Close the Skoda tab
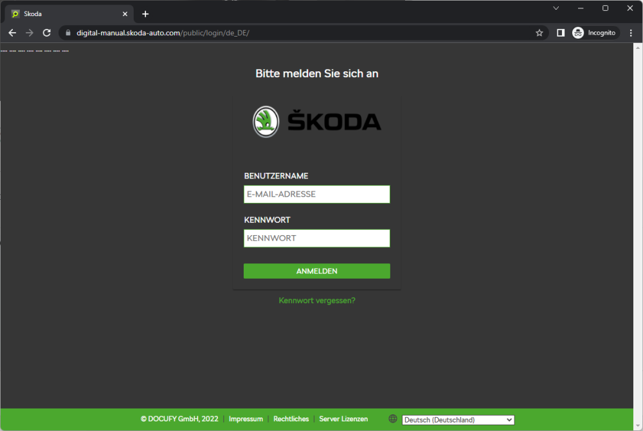The height and width of the screenshot is (431, 643). point(125,14)
